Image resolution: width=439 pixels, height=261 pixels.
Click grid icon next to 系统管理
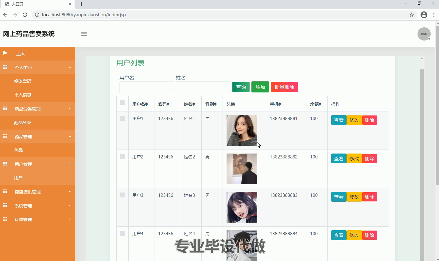tap(5, 205)
